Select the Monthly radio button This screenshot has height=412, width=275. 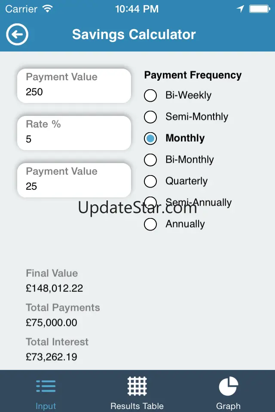pos(150,139)
